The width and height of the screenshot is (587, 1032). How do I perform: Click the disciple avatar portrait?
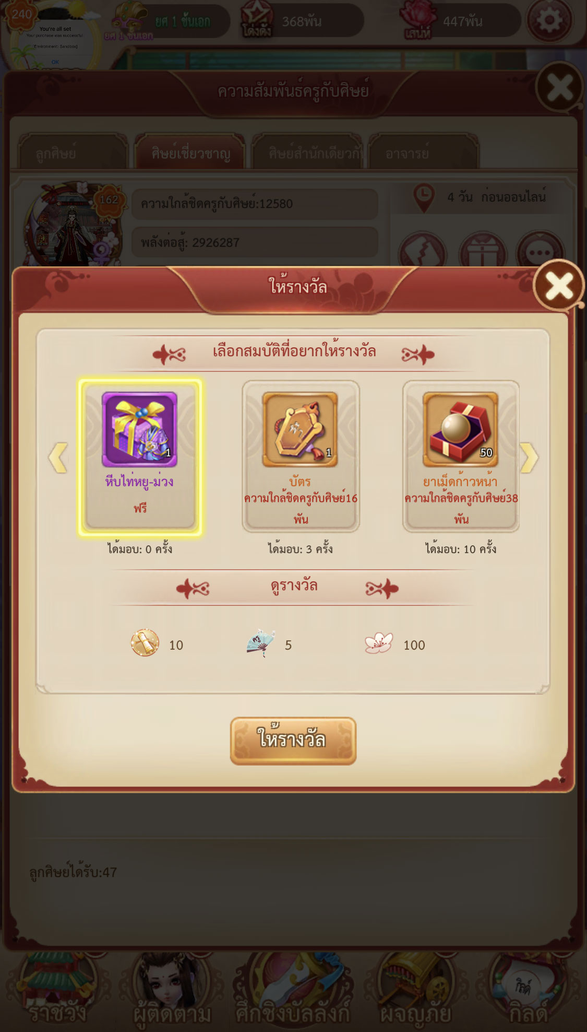[x=73, y=225]
